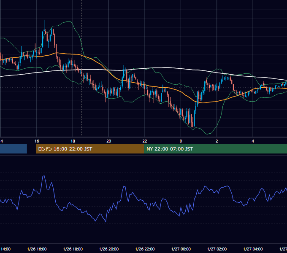Click the 4 hour axis label
This screenshot has width=287, height=253.
tap(253, 141)
